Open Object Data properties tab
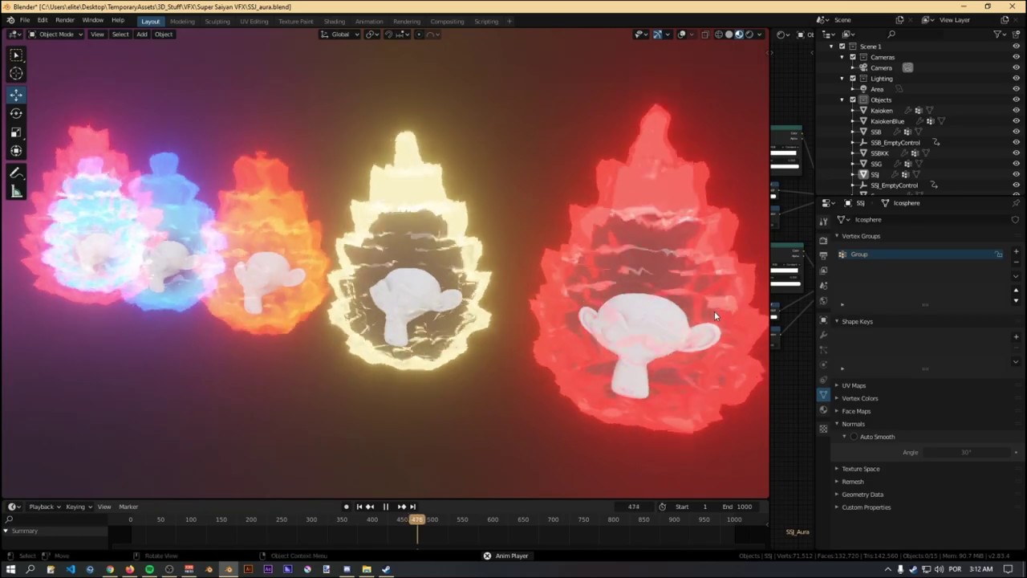 (823, 395)
